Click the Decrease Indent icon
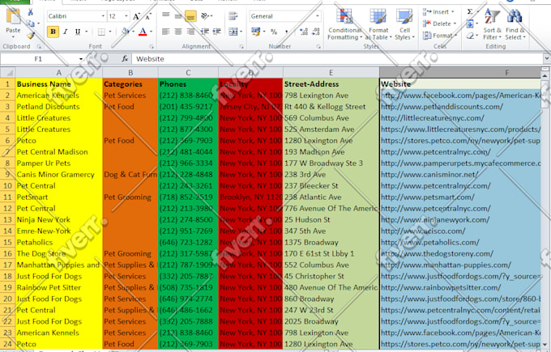This screenshot has width=551, height=352. coord(205,32)
